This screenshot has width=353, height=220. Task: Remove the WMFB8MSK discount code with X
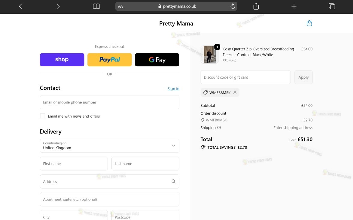(x=235, y=92)
